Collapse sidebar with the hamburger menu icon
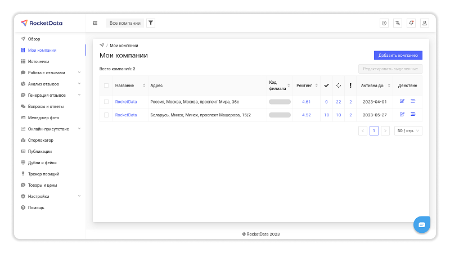The height and width of the screenshot is (253, 450). (95, 23)
